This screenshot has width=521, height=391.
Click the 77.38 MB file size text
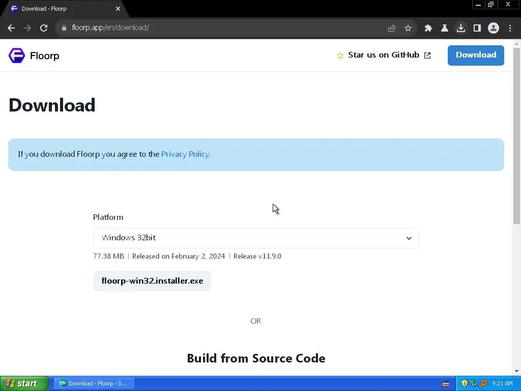point(109,257)
